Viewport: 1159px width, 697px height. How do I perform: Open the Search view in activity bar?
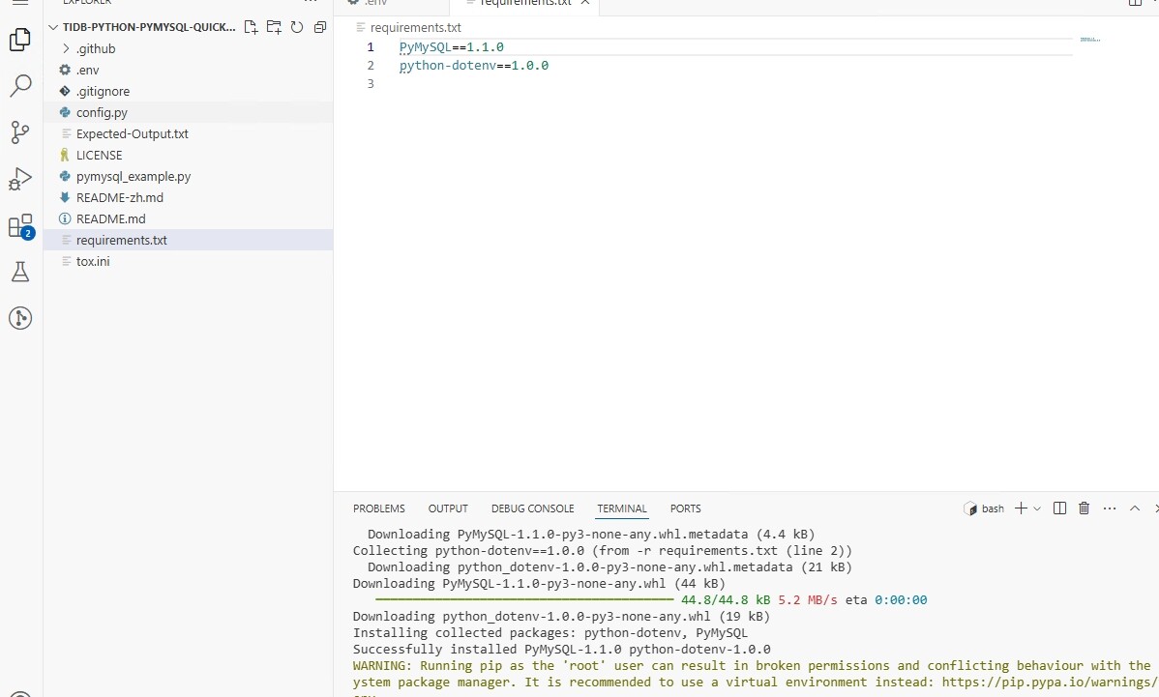pyautogui.click(x=20, y=86)
